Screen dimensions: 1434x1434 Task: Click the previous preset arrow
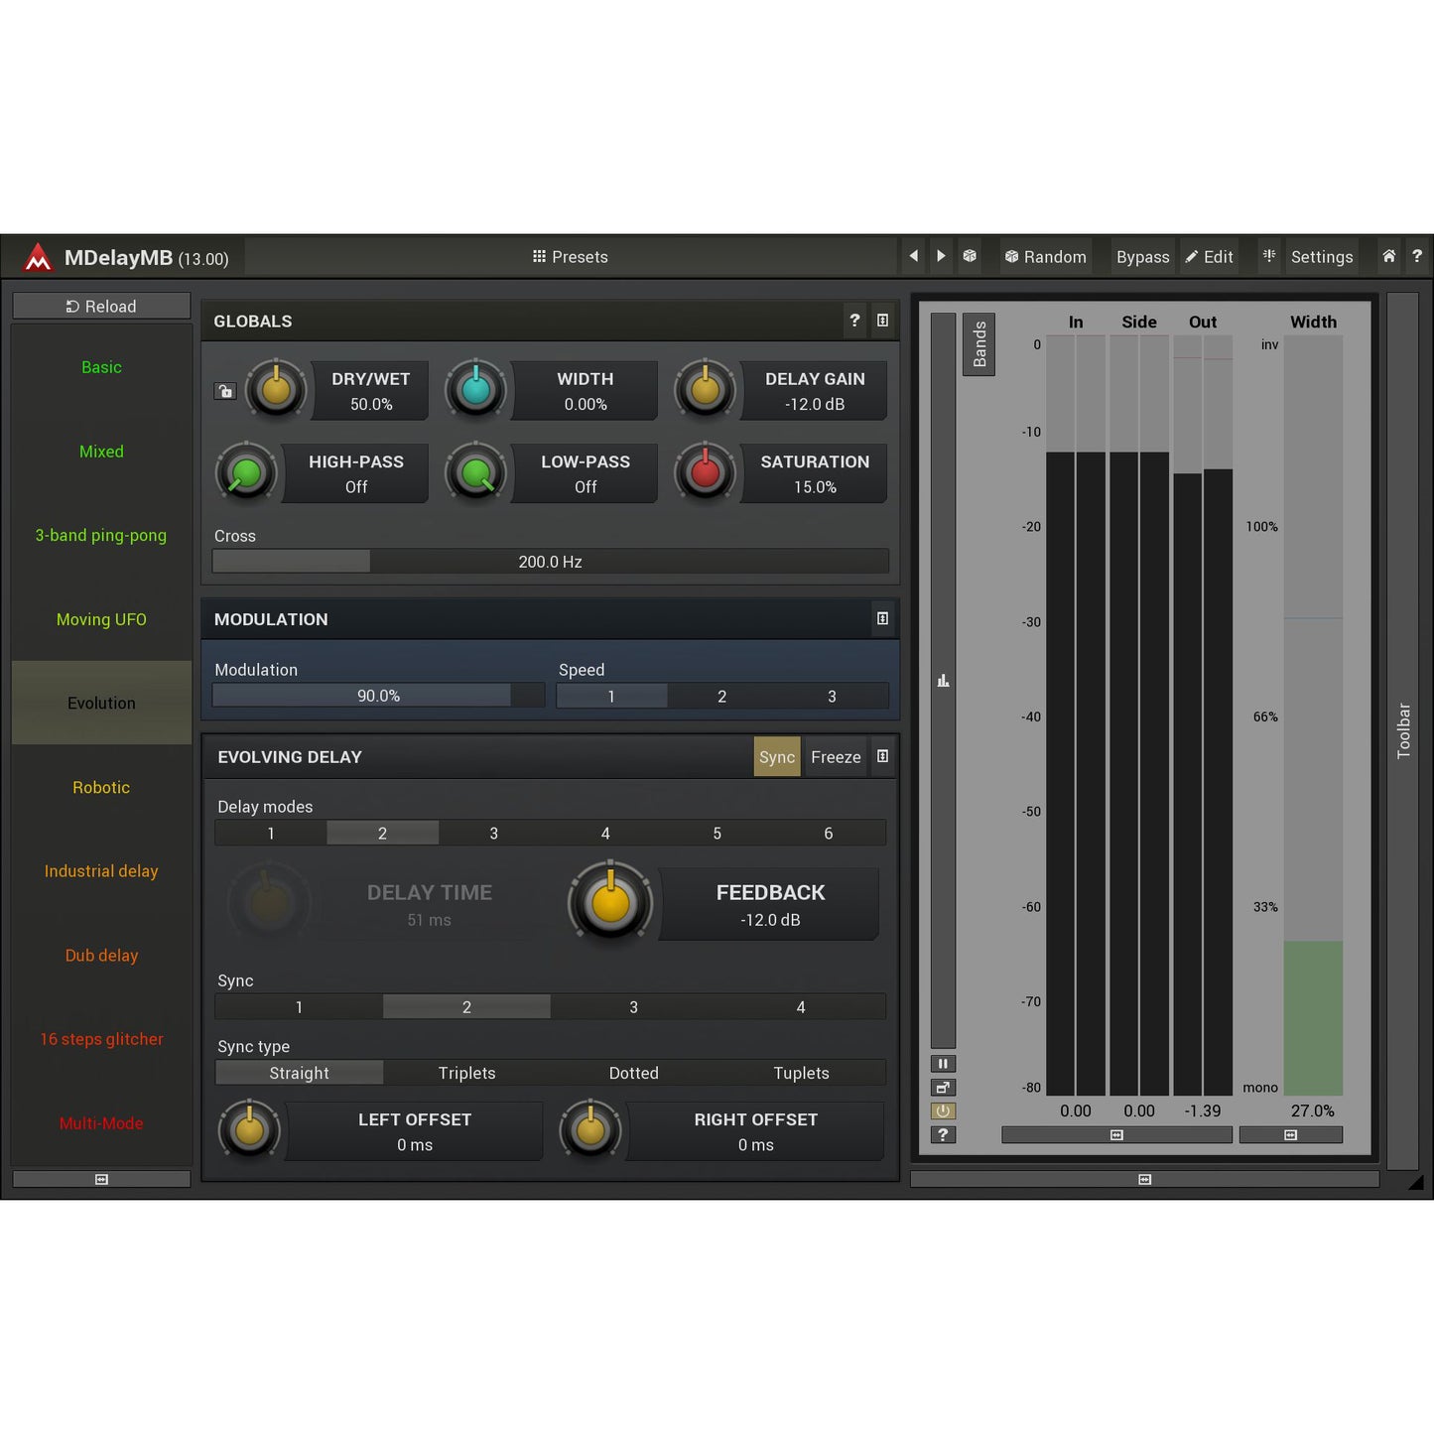pos(913,256)
